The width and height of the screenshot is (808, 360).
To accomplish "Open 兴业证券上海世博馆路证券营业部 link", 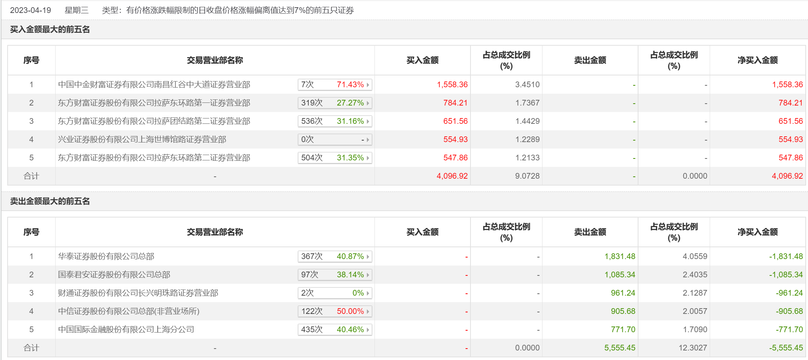I will click(x=142, y=139).
